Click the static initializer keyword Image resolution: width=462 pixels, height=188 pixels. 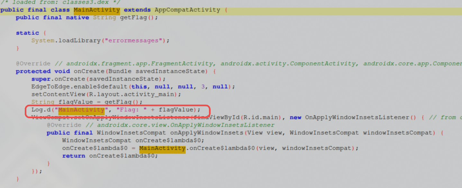point(27,33)
